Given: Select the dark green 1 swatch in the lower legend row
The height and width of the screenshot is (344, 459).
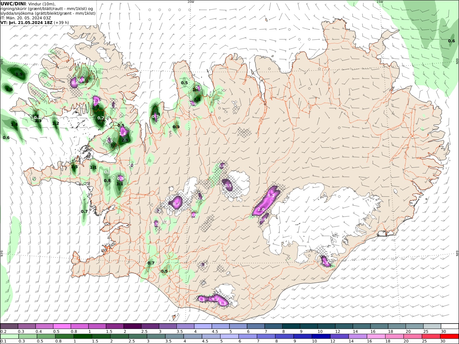Looking at the screenshot, I should [x=83, y=336].
